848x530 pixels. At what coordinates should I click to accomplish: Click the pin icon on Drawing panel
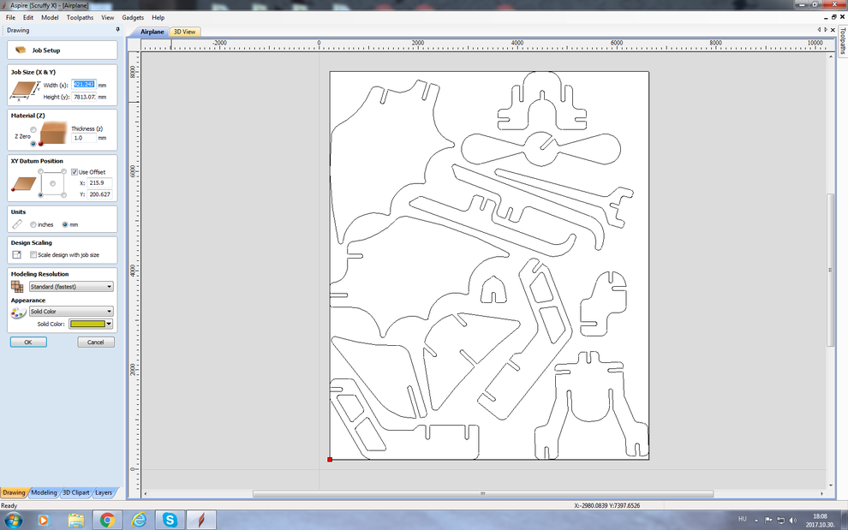[117, 30]
